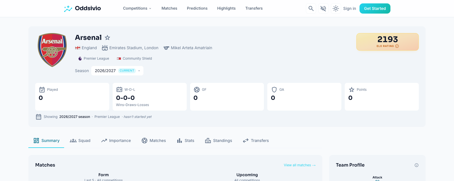The height and width of the screenshot is (181, 454).
Task: Click the Wins–Draws–Losses caption
Action: click(x=133, y=105)
